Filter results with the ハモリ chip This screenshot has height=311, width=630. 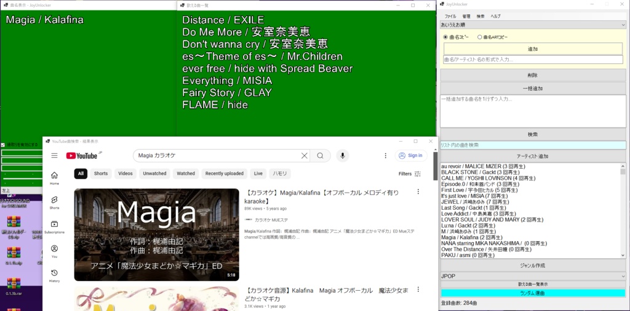pos(280,174)
